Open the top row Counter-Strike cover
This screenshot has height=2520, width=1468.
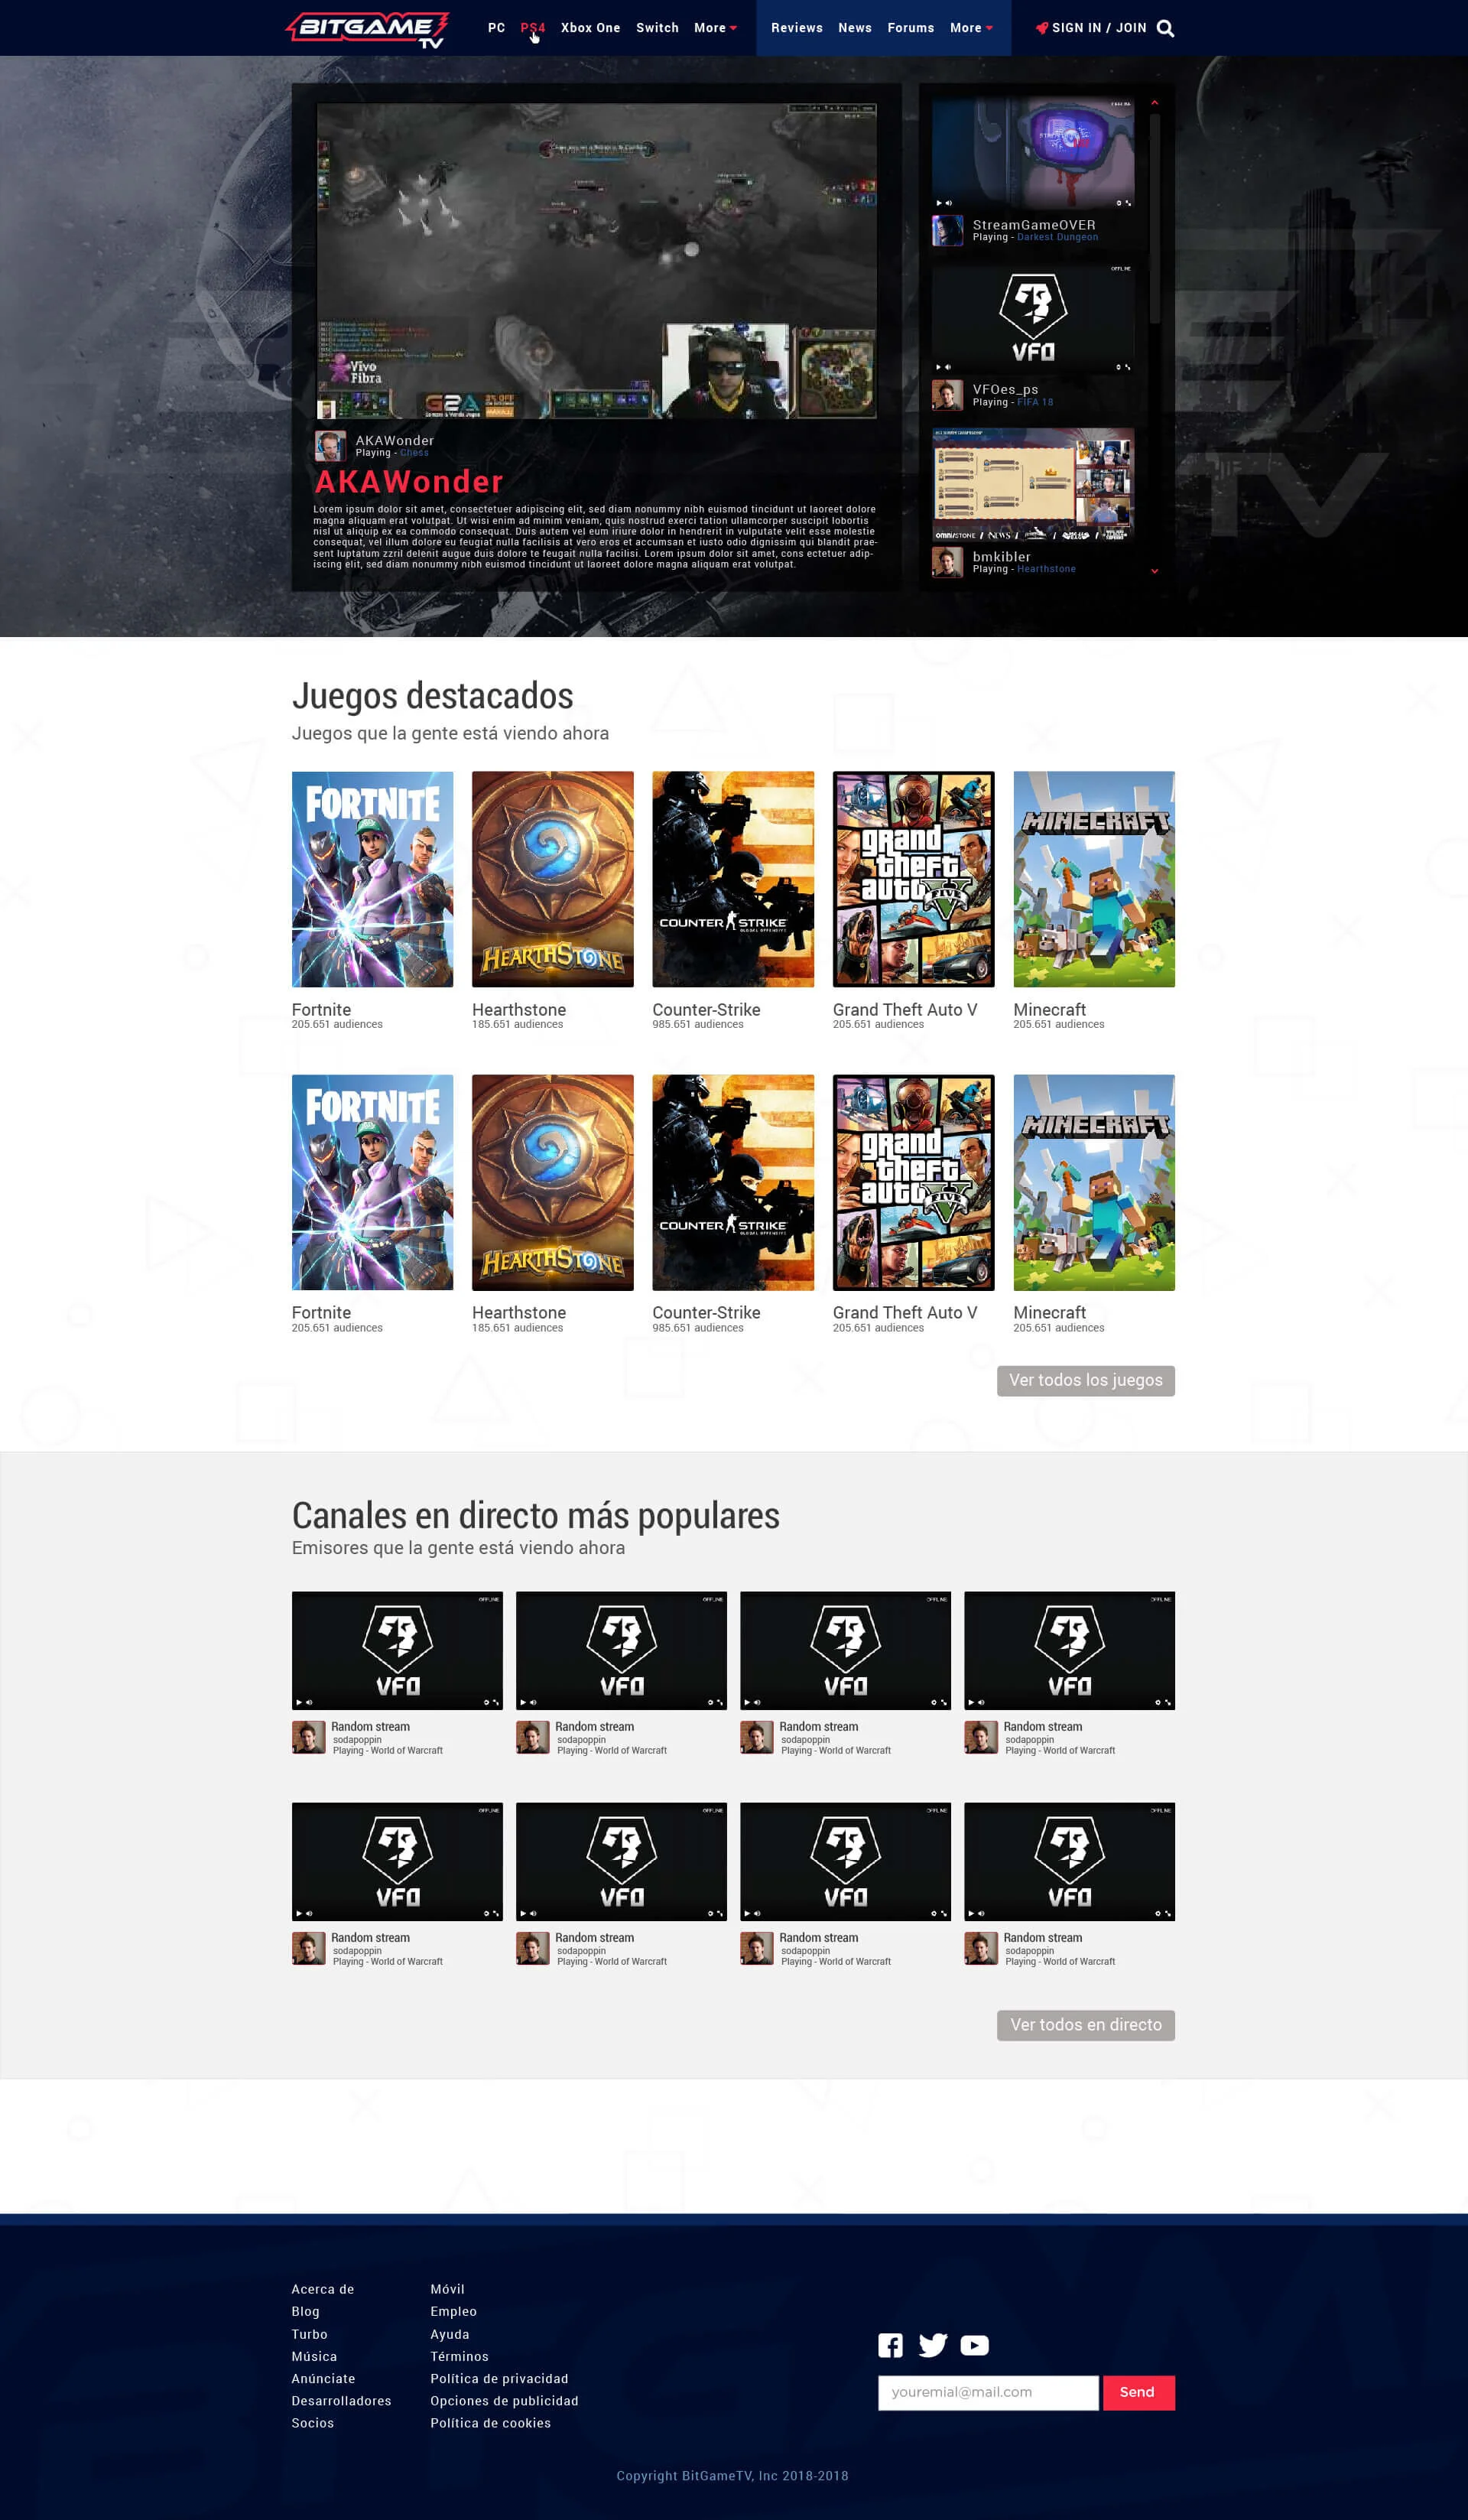733,879
